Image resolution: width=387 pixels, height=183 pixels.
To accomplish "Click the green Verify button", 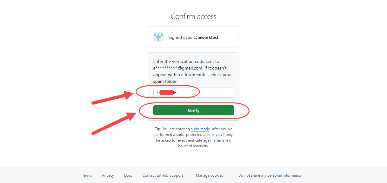I will pyautogui.click(x=194, y=110).
